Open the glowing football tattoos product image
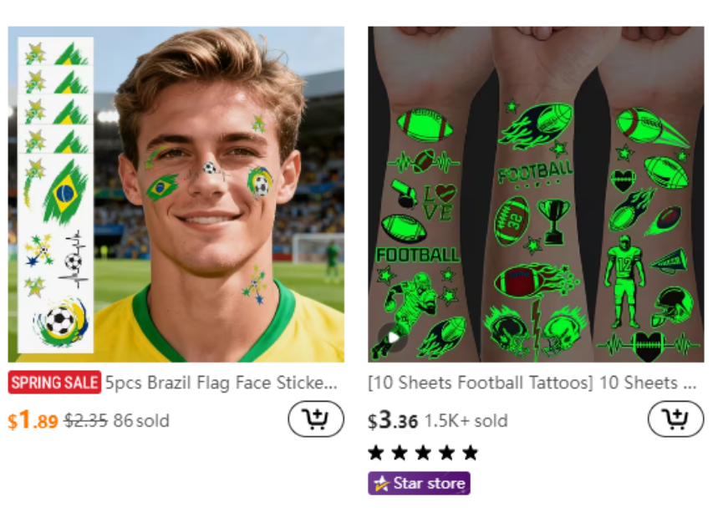The image size is (723, 517). pyautogui.click(x=536, y=194)
